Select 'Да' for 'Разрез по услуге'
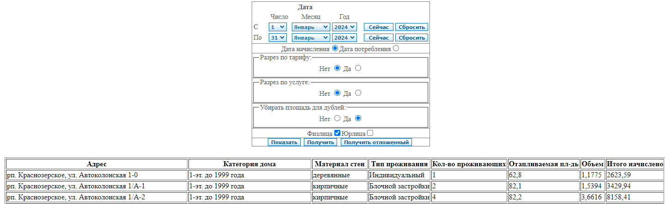665x204 pixels. click(x=358, y=93)
